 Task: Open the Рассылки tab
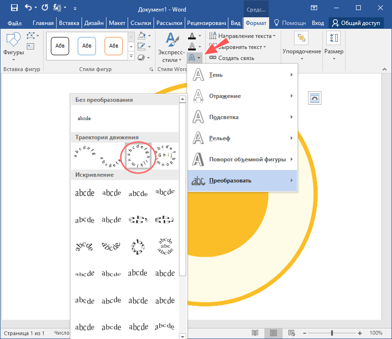point(169,23)
